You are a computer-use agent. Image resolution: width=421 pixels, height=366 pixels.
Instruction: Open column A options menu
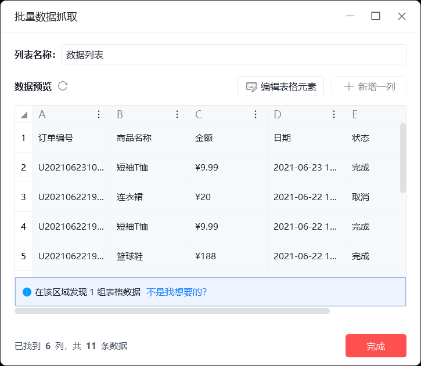(99, 114)
